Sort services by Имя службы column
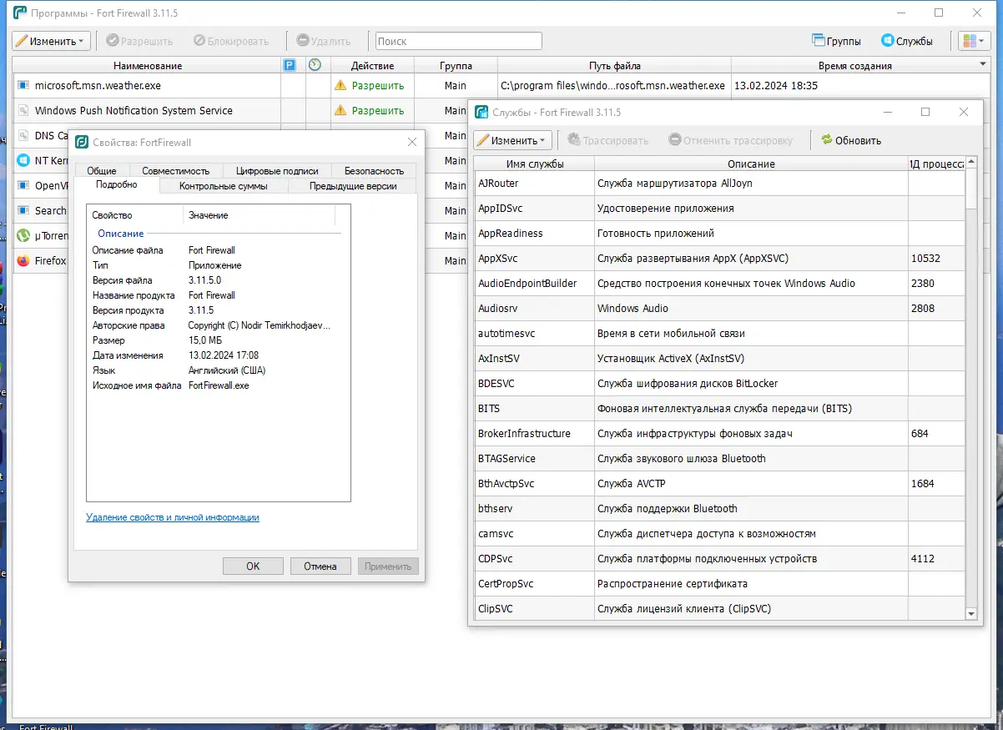The height and width of the screenshot is (730, 1003). tap(534, 164)
